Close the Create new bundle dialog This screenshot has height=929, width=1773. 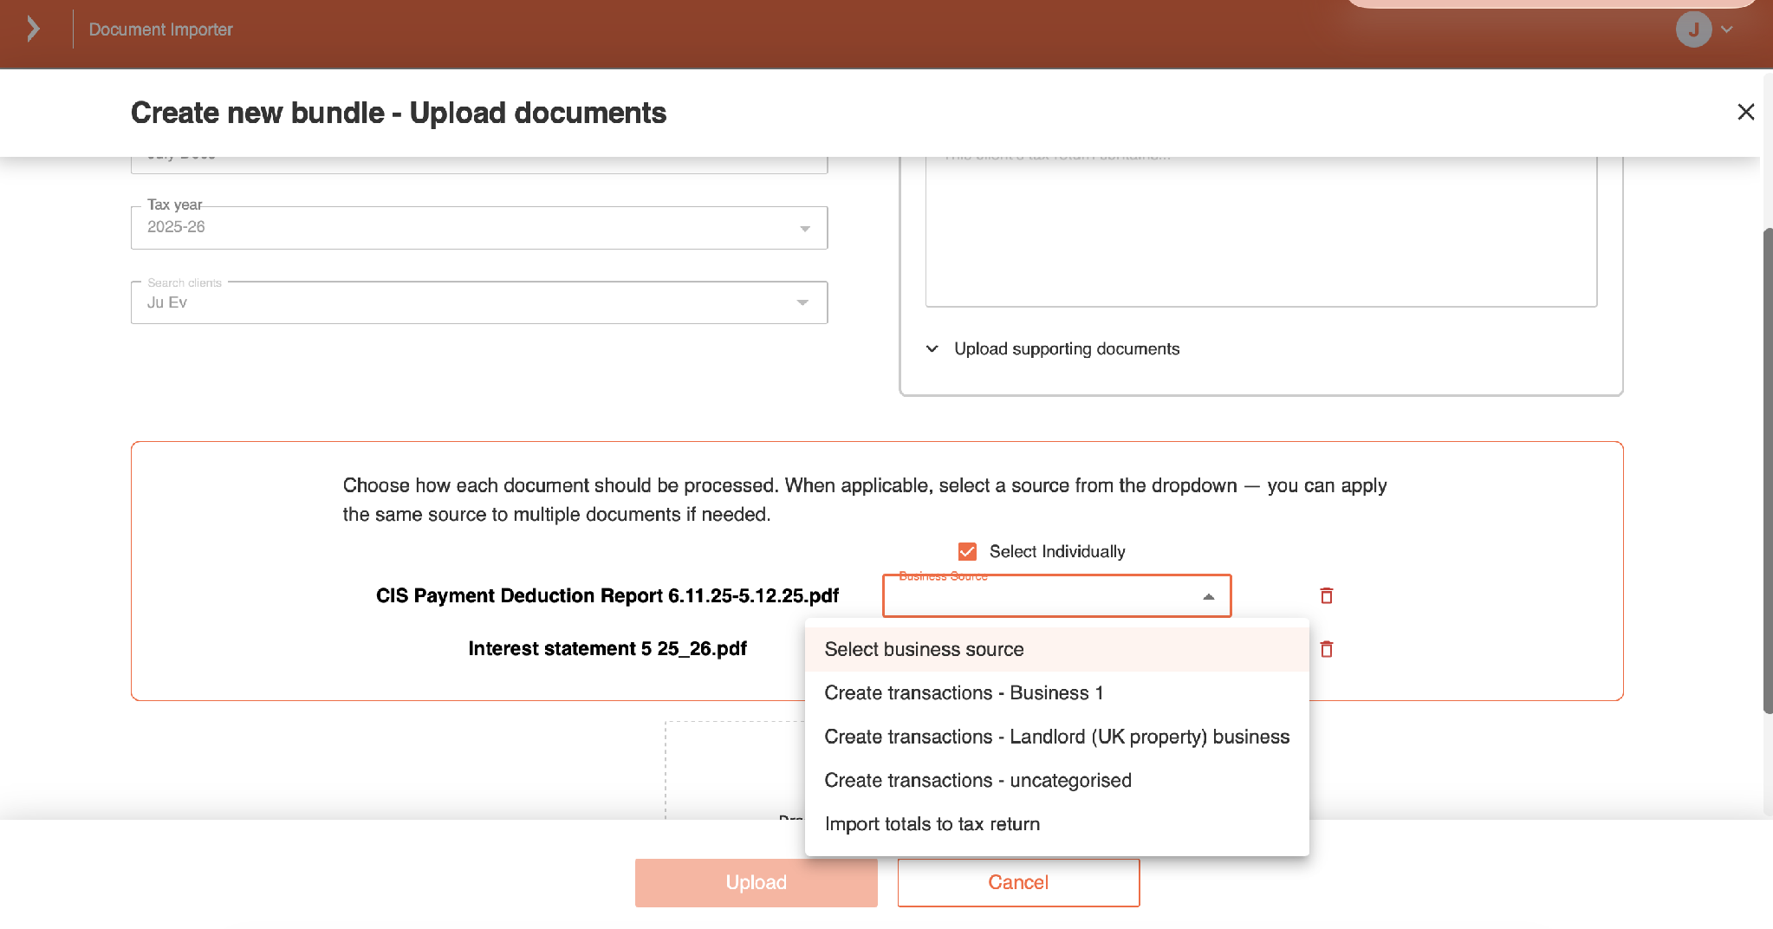pos(1746,112)
